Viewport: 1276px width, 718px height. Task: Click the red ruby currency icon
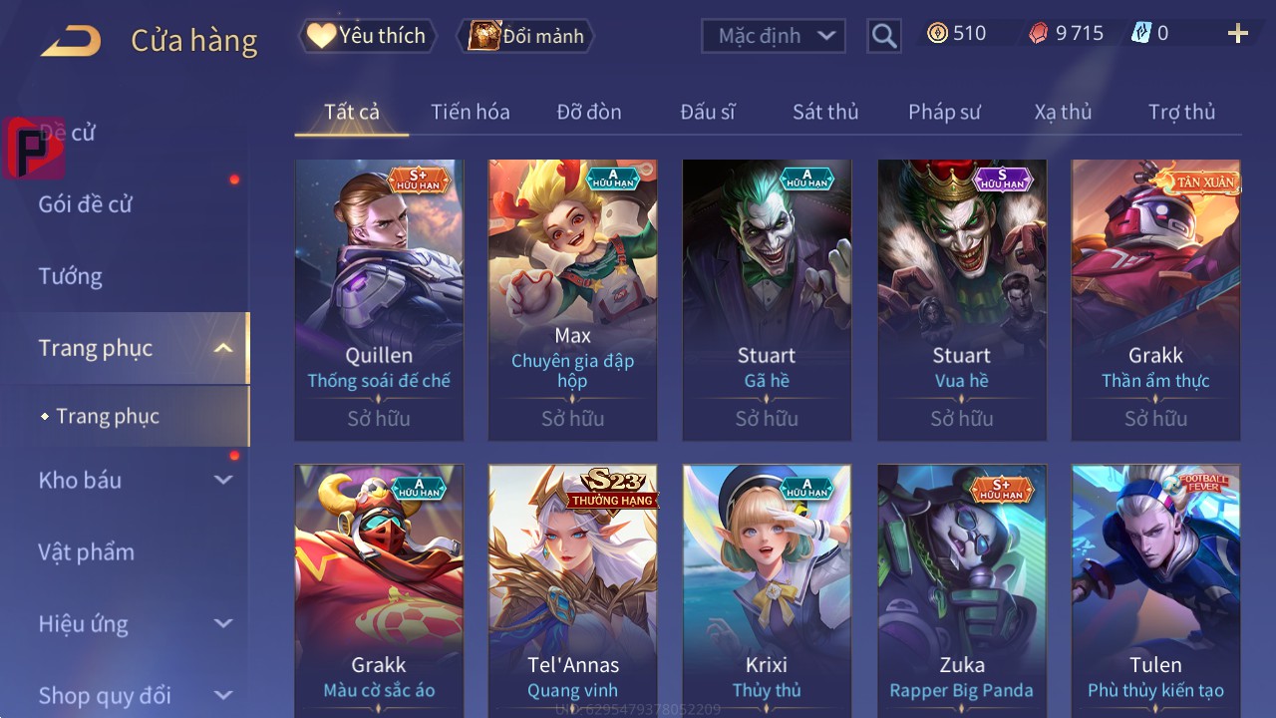point(1039,33)
